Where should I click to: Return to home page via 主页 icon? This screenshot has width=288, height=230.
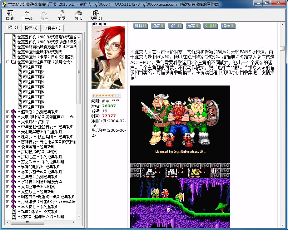(61, 15)
